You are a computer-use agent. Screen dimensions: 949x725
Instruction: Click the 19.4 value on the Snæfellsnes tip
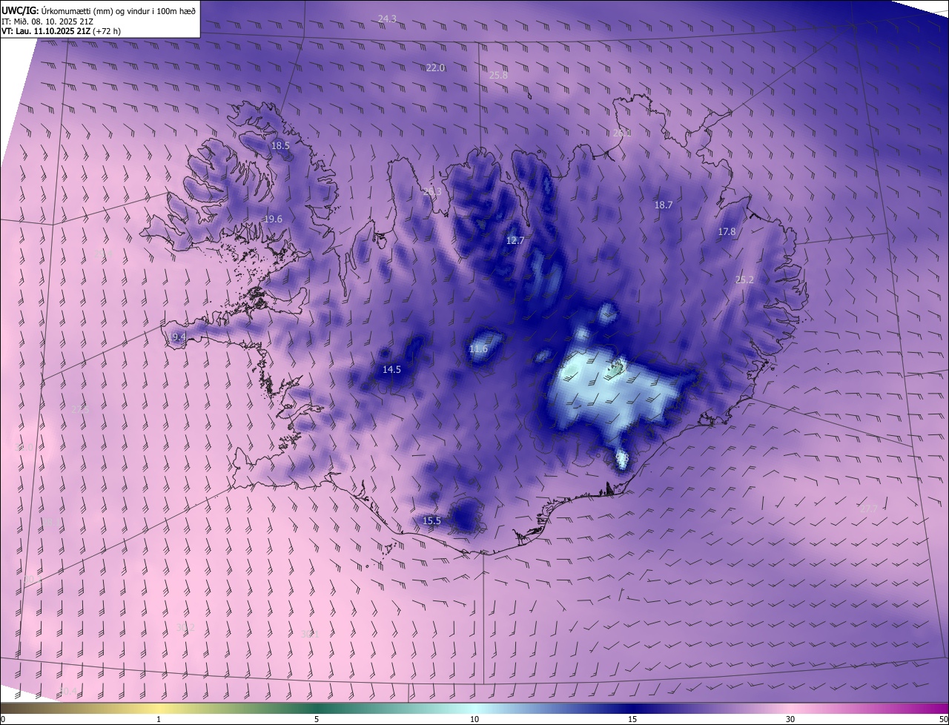pos(177,337)
